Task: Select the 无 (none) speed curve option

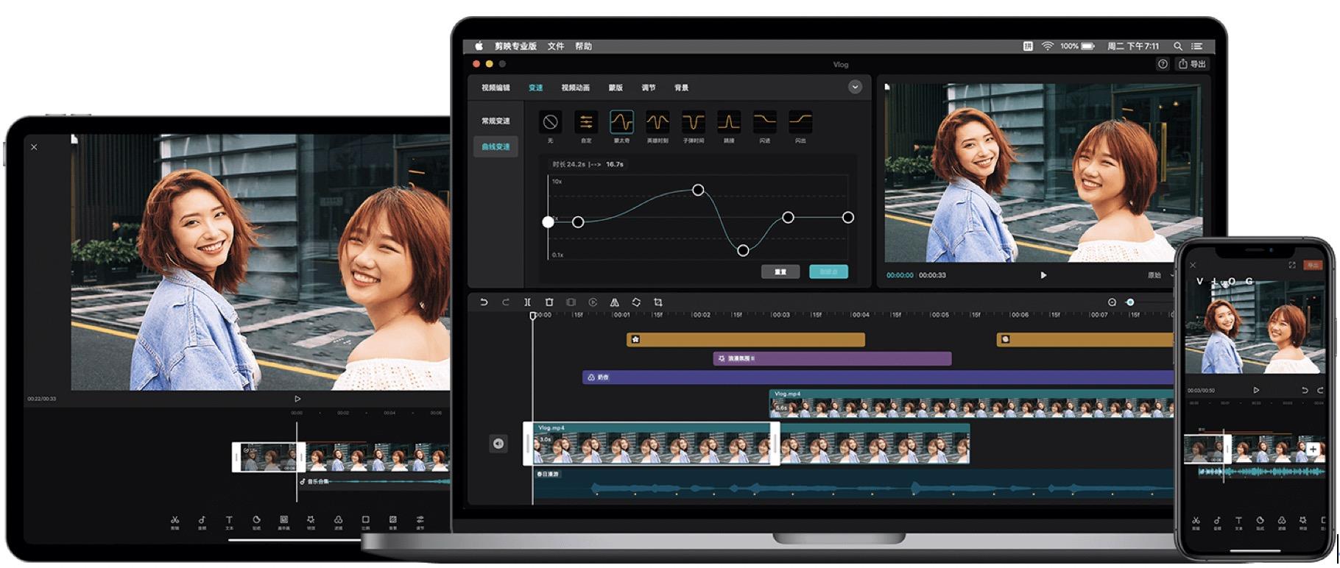Action: [x=550, y=122]
